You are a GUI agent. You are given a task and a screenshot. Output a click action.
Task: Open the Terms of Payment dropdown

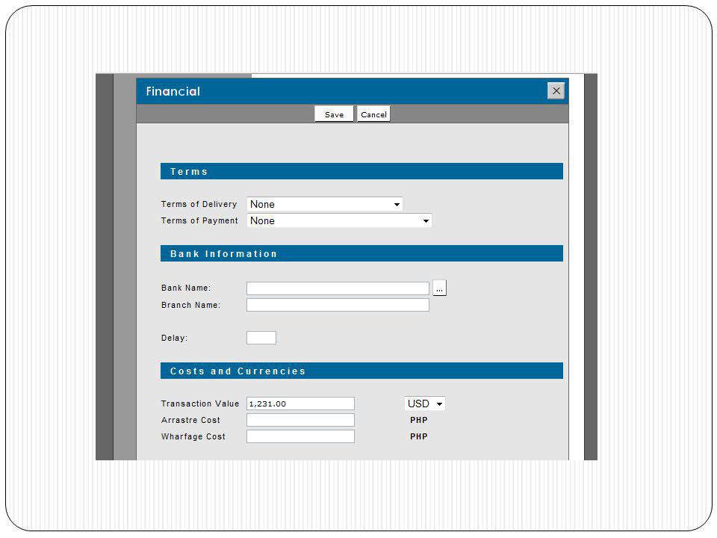tap(339, 220)
